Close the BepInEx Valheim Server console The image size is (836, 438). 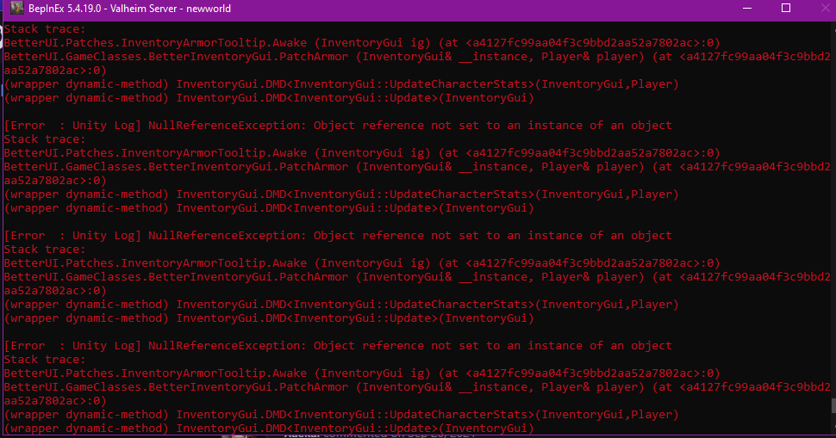tap(824, 8)
